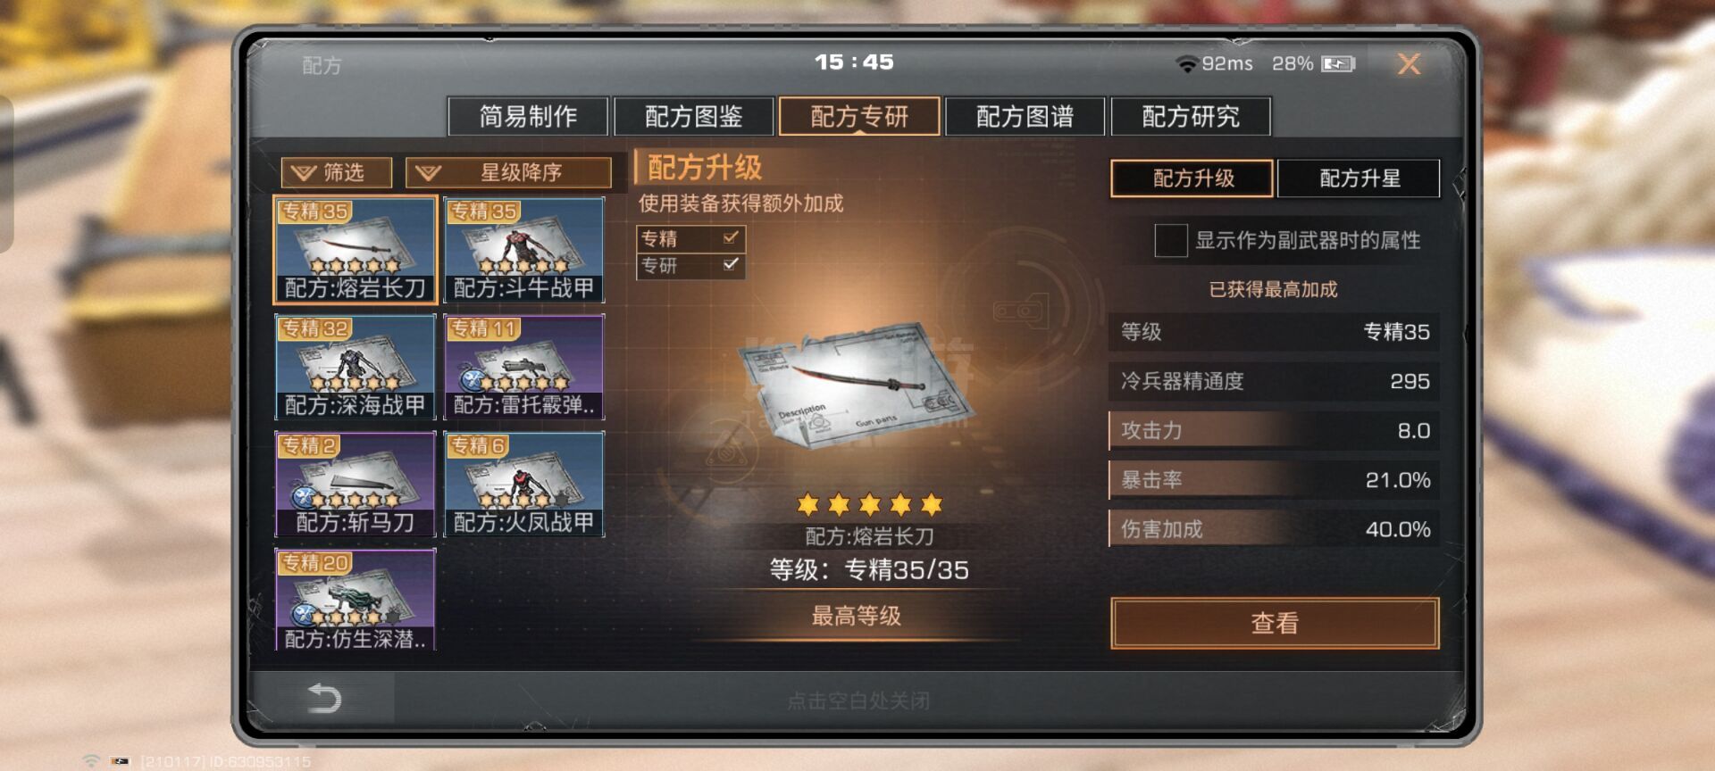
Task: Choose the 雷托霰弹 recipe card
Action: click(524, 367)
